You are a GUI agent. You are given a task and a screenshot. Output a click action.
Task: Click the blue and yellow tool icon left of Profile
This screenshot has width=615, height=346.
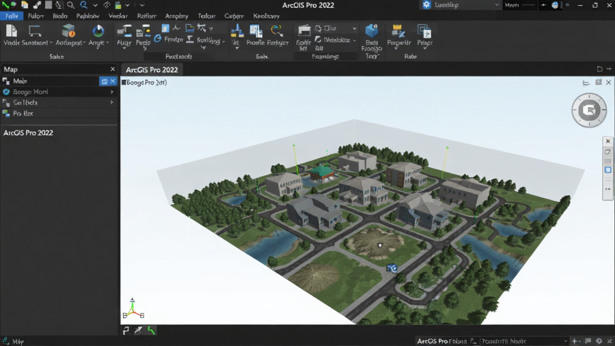237,31
